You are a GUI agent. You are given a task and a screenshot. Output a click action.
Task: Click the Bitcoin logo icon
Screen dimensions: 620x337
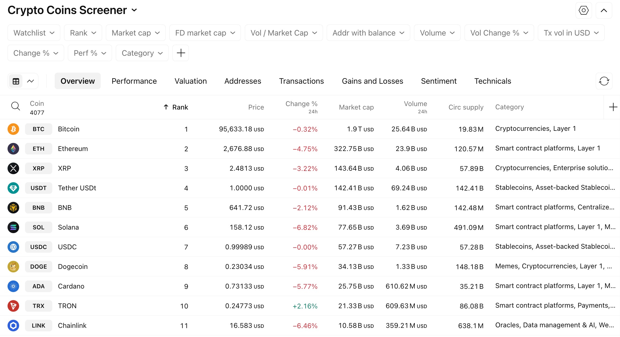click(x=13, y=129)
